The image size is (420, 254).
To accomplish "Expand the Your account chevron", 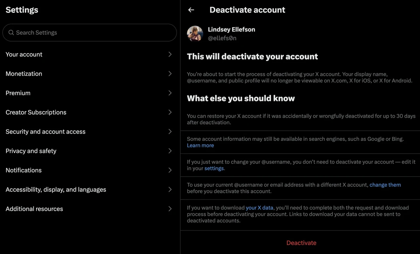I will coord(170,54).
